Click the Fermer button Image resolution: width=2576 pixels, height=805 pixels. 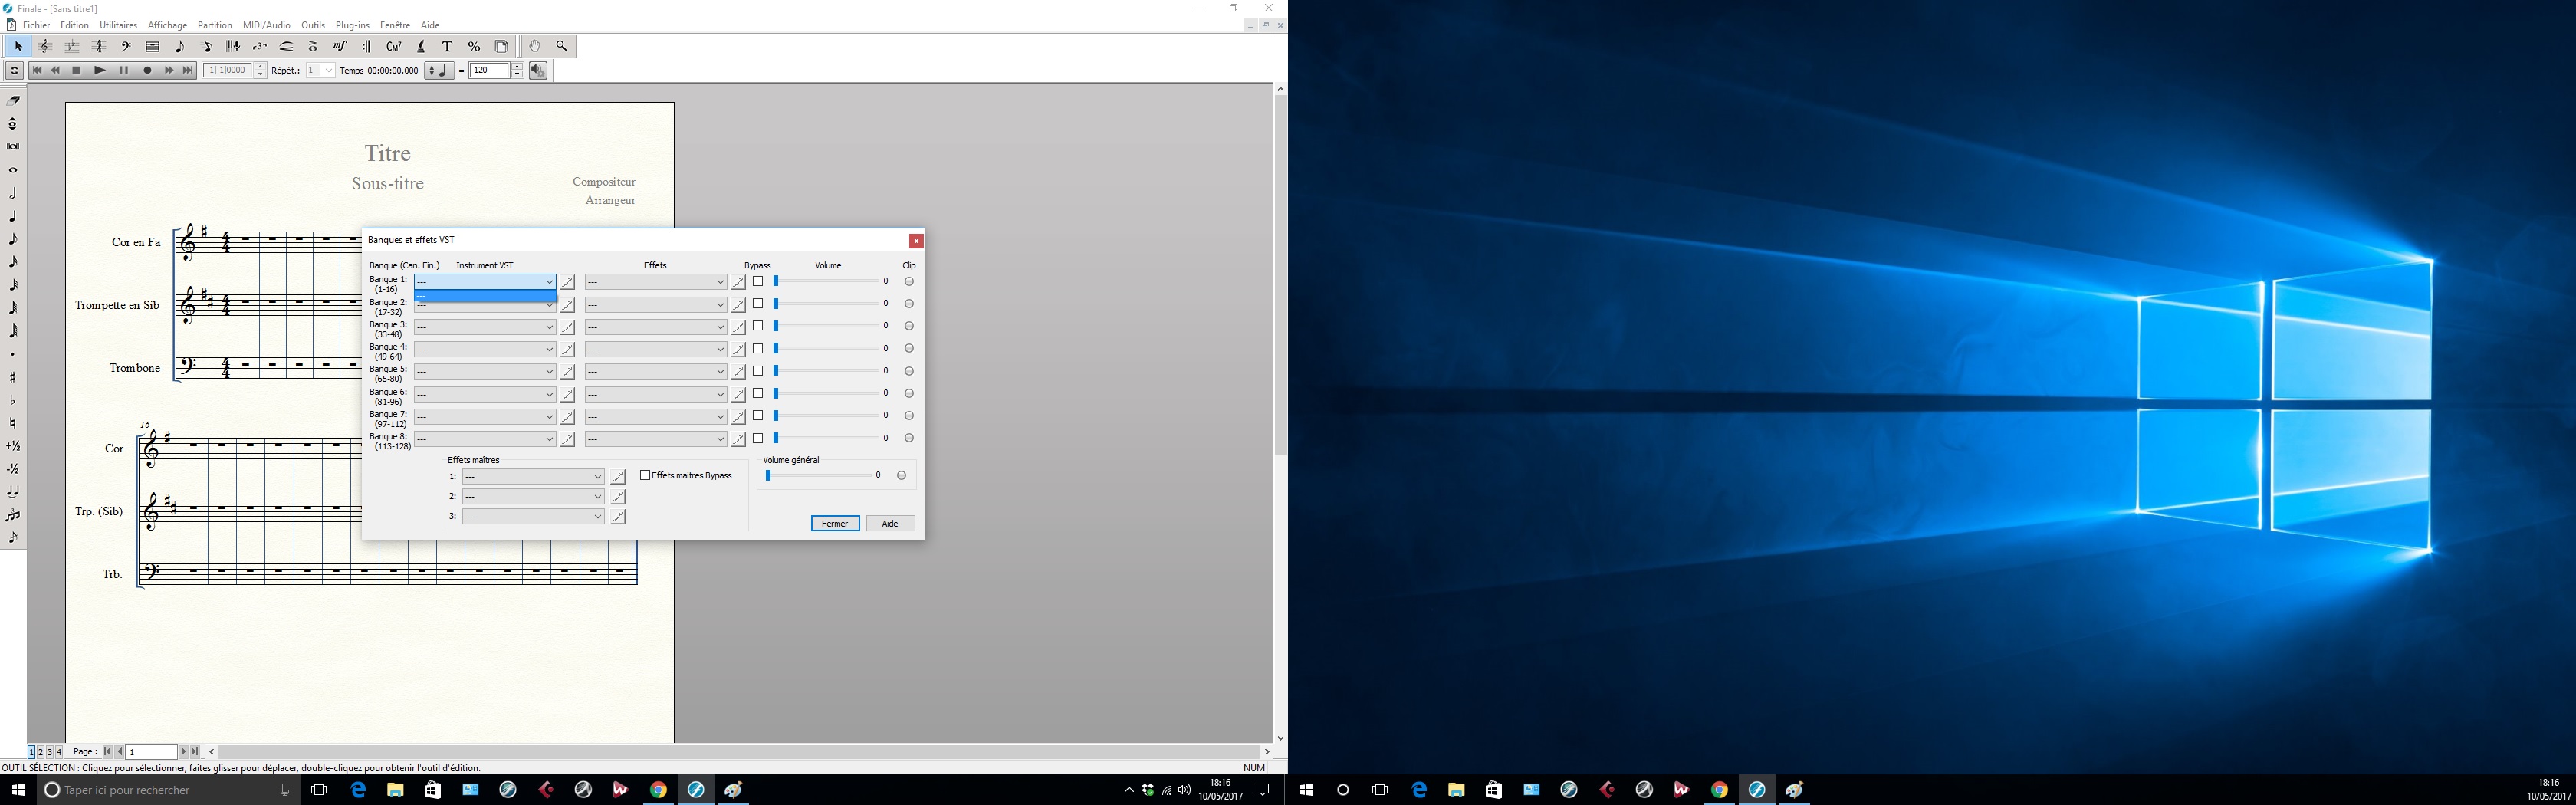click(x=835, y=524)
